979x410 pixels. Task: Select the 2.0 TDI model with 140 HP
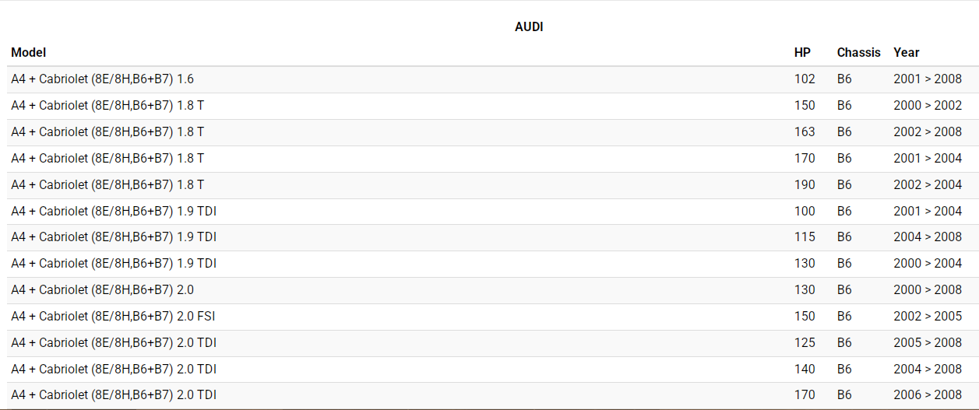pyautogui.click(x=113, y=370)
